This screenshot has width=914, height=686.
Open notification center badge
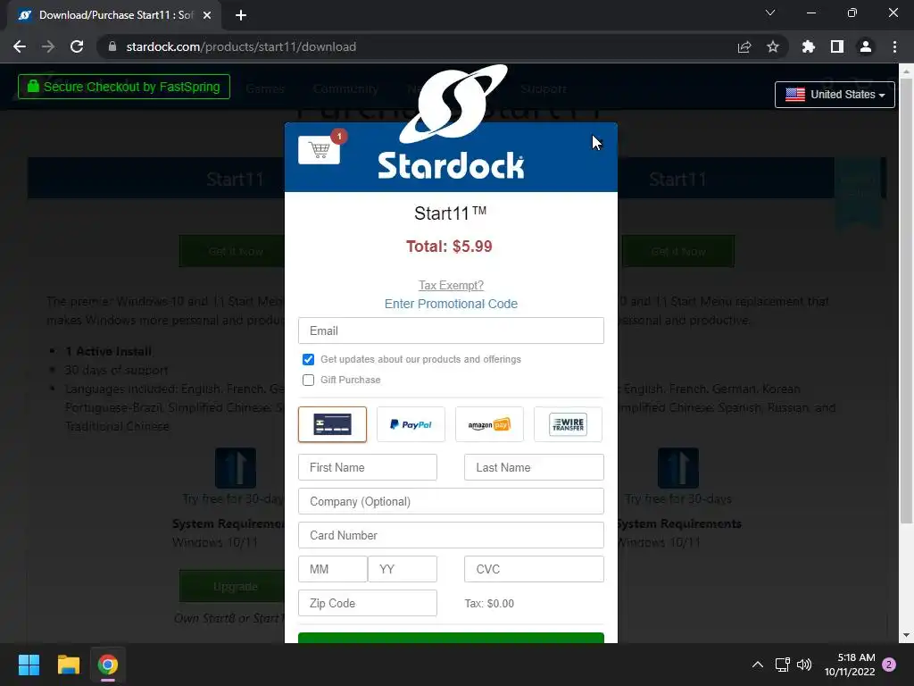click(x=889, y=665)
